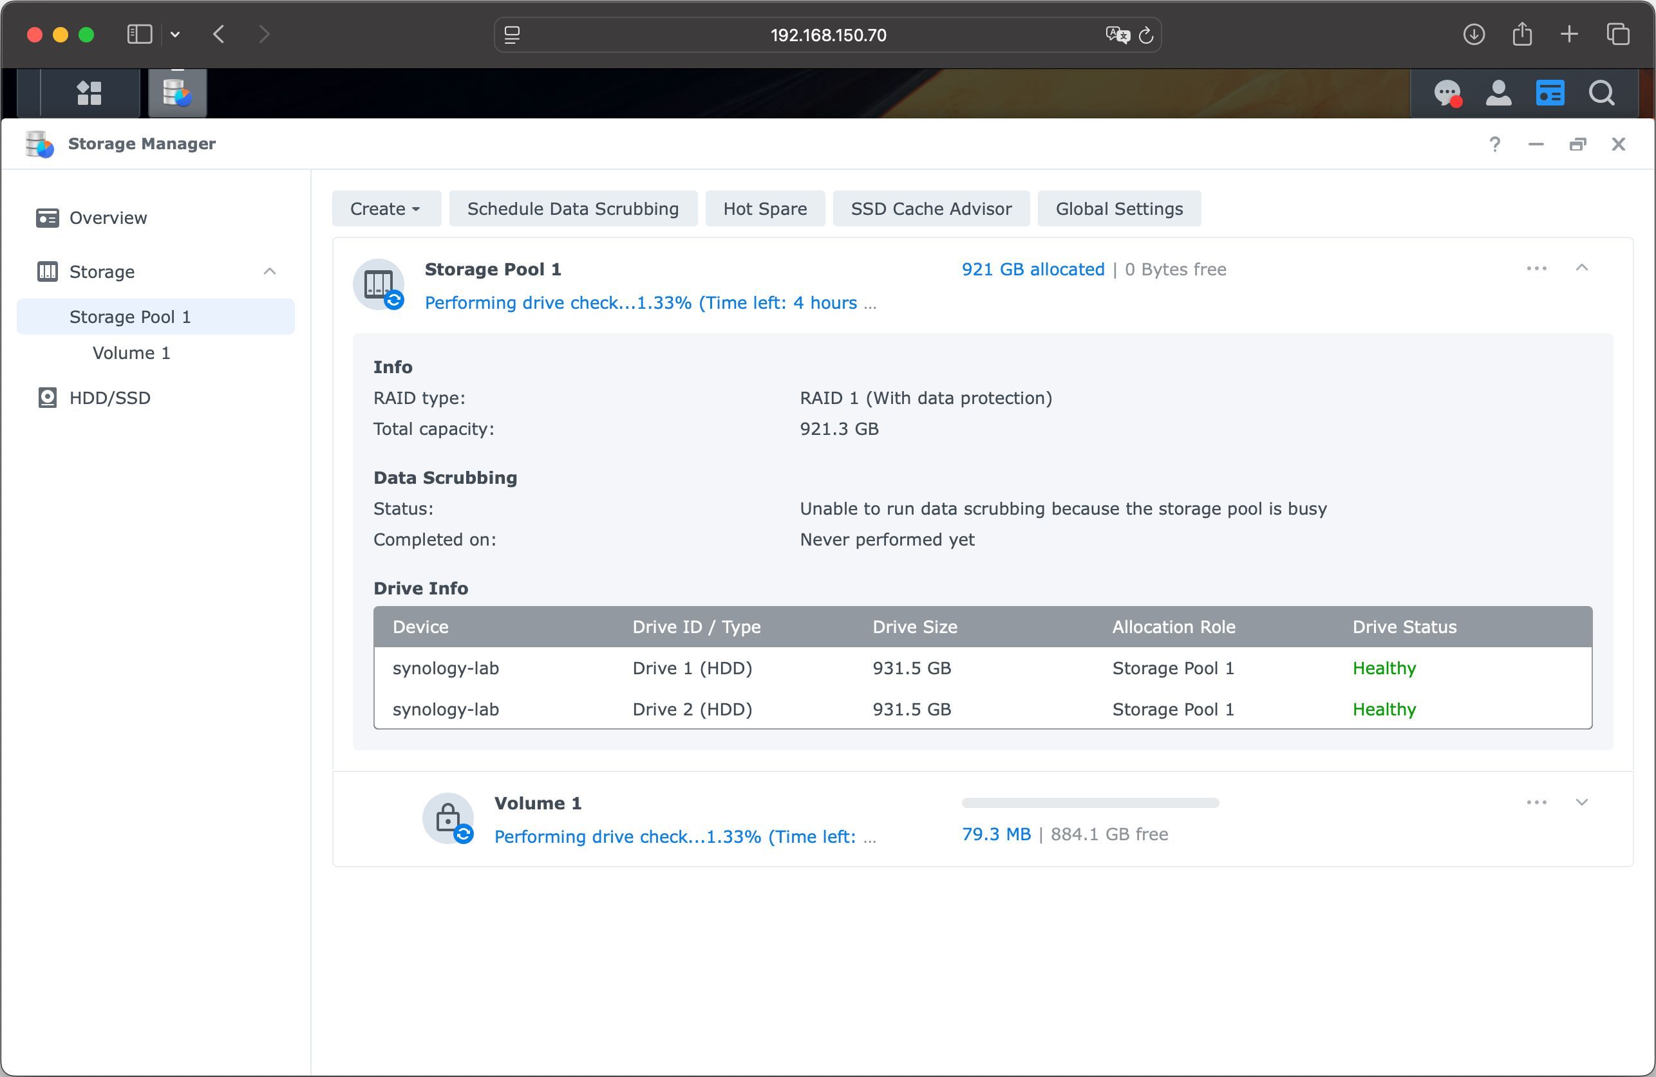Open Global Settings
Viewport: 1656px width, 1077px height.
tap(1119, 208)
